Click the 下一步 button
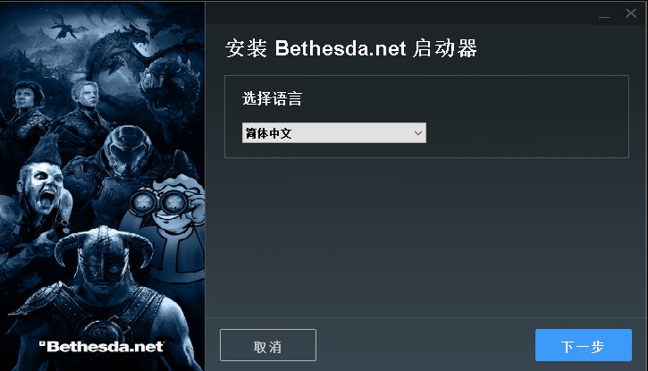Viewport: 648px width, 371px height. pos(583,345)
